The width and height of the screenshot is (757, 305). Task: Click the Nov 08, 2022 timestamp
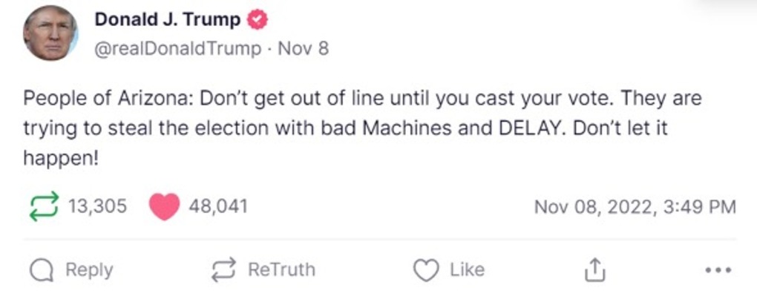tap(635, 206)
